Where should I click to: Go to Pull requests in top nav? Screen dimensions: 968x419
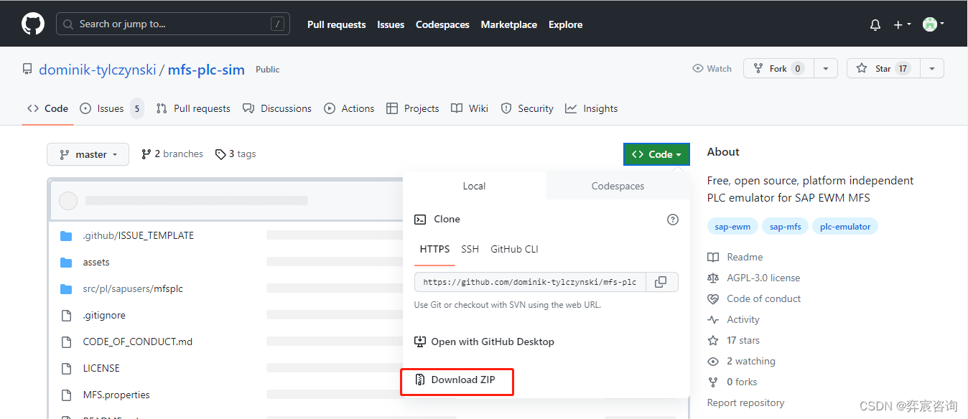pyautogui.click(x=336, y=24)
